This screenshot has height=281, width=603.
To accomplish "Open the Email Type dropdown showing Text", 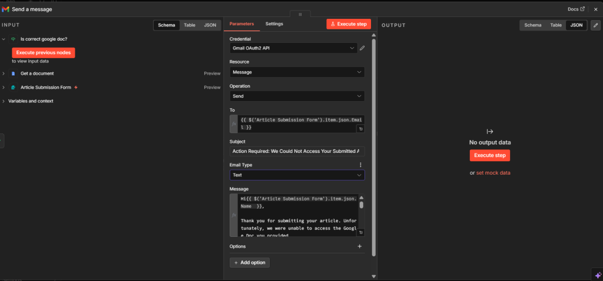I will coord(297,175).
